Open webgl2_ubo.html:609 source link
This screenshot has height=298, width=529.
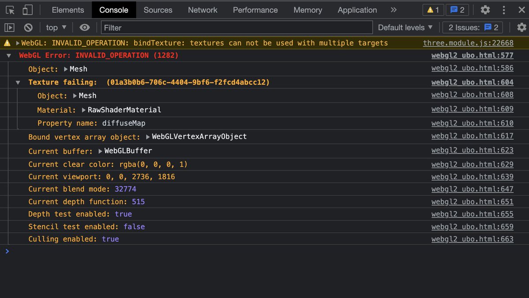click(473, 109)
